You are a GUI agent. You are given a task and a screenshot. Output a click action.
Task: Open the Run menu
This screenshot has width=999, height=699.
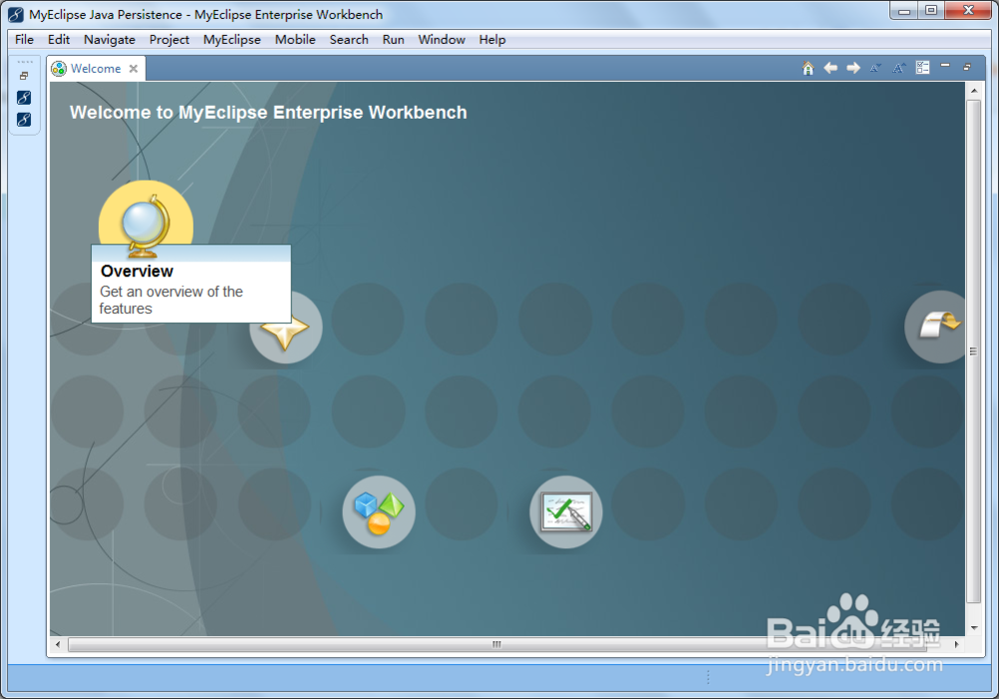pos(393,40)
